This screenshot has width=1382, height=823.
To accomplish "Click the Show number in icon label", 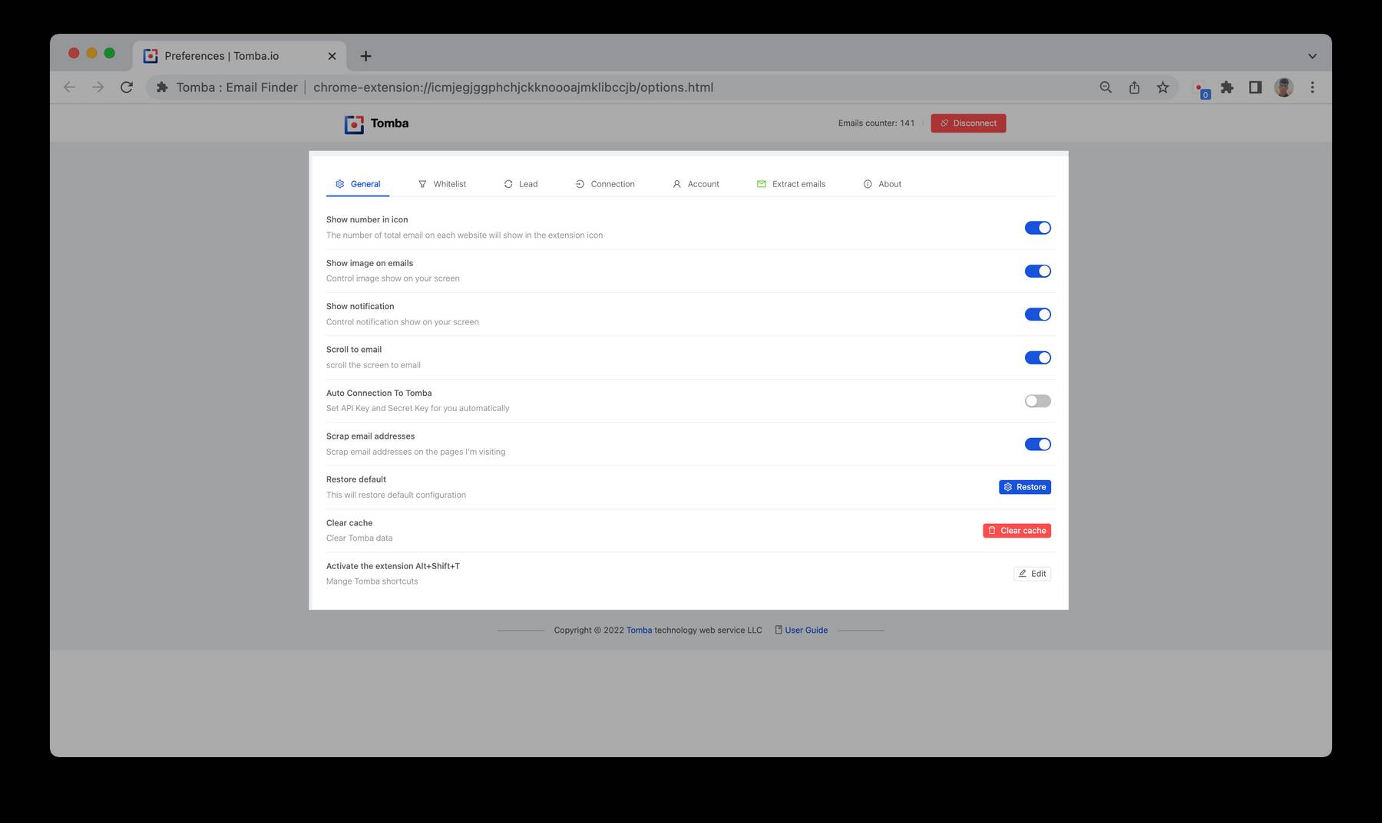I will coord(367,219).
